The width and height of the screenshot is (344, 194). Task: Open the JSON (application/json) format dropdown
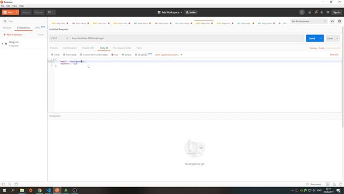[168, 54]
